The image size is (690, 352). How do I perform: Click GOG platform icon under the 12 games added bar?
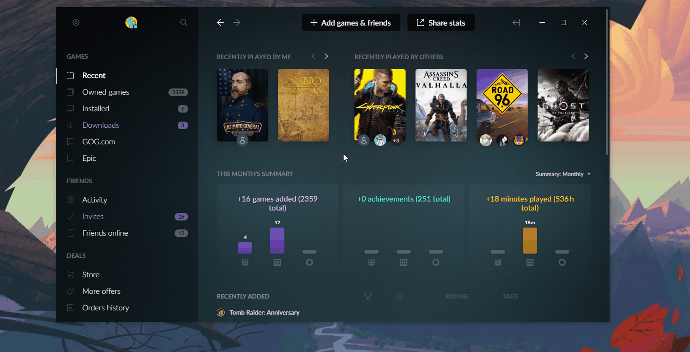coord(277,262)
